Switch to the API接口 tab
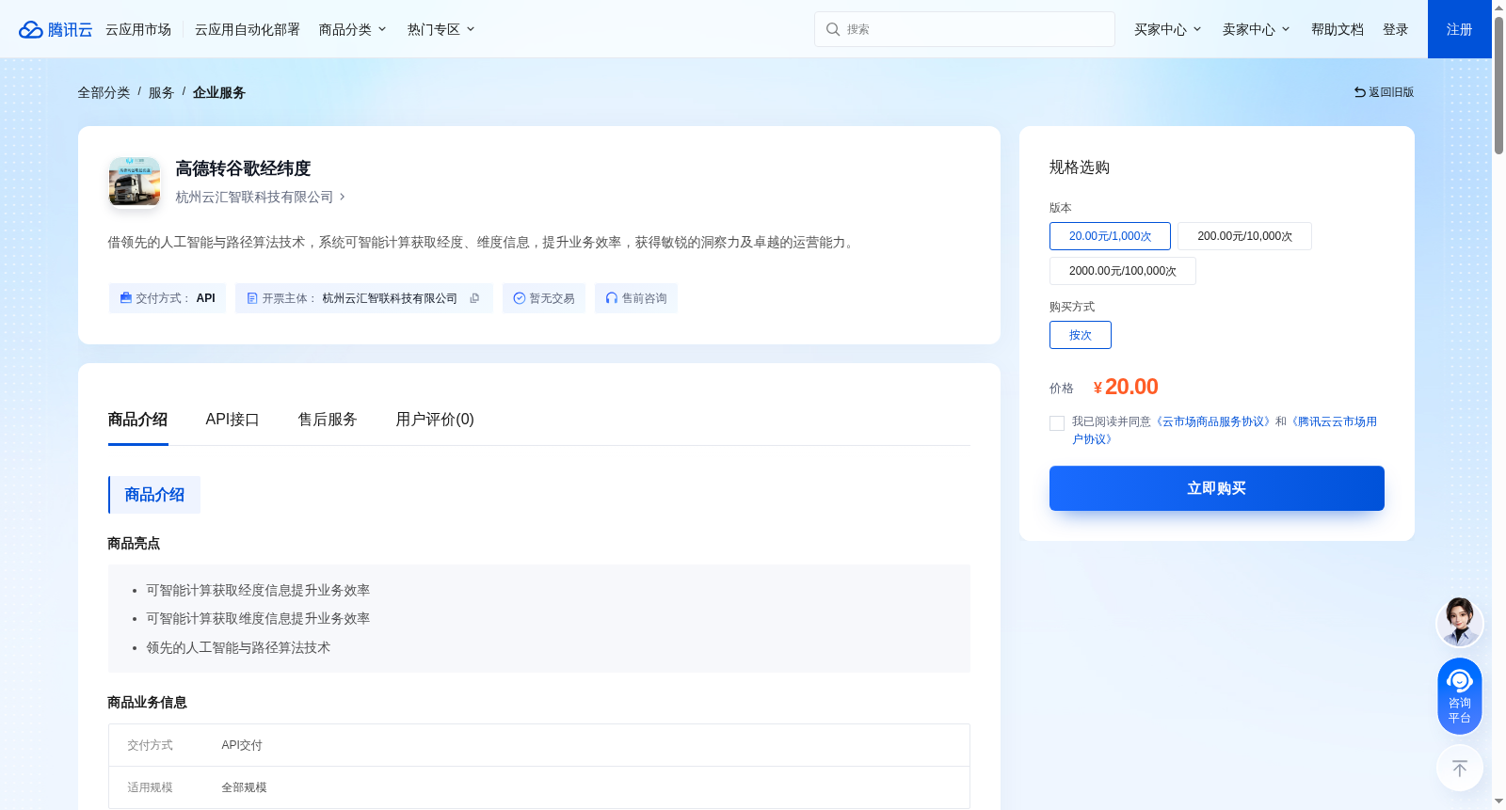The height and width of the screenshot is (810, 1506). click(232, 420)
